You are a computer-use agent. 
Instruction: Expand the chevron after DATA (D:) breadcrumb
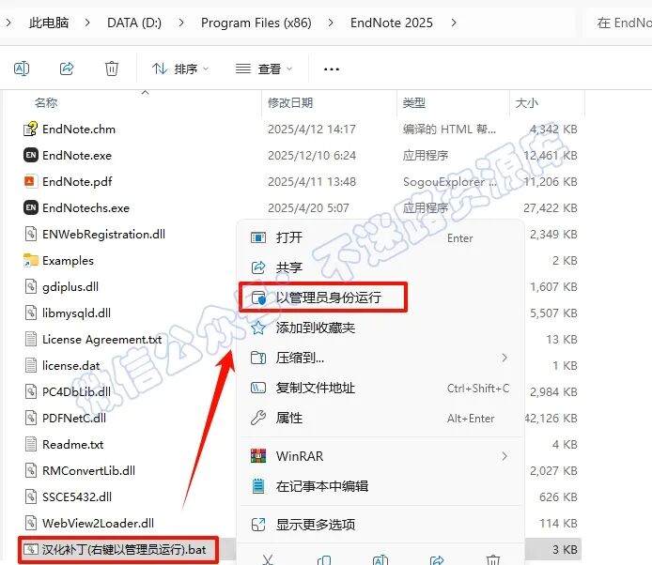coord(181,23)
